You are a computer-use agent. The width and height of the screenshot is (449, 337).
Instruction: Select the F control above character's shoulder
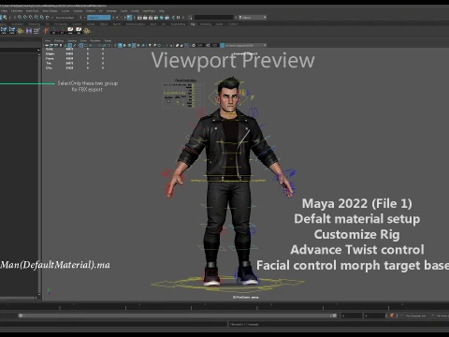pos(253,97)
